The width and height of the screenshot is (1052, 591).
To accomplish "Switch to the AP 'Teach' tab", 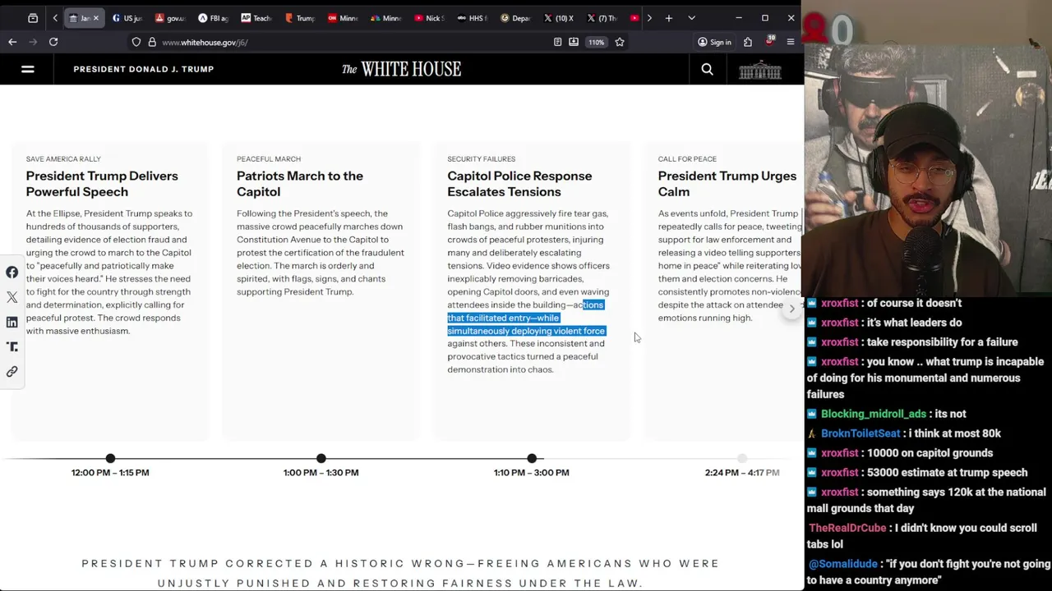I will (256, 18).
